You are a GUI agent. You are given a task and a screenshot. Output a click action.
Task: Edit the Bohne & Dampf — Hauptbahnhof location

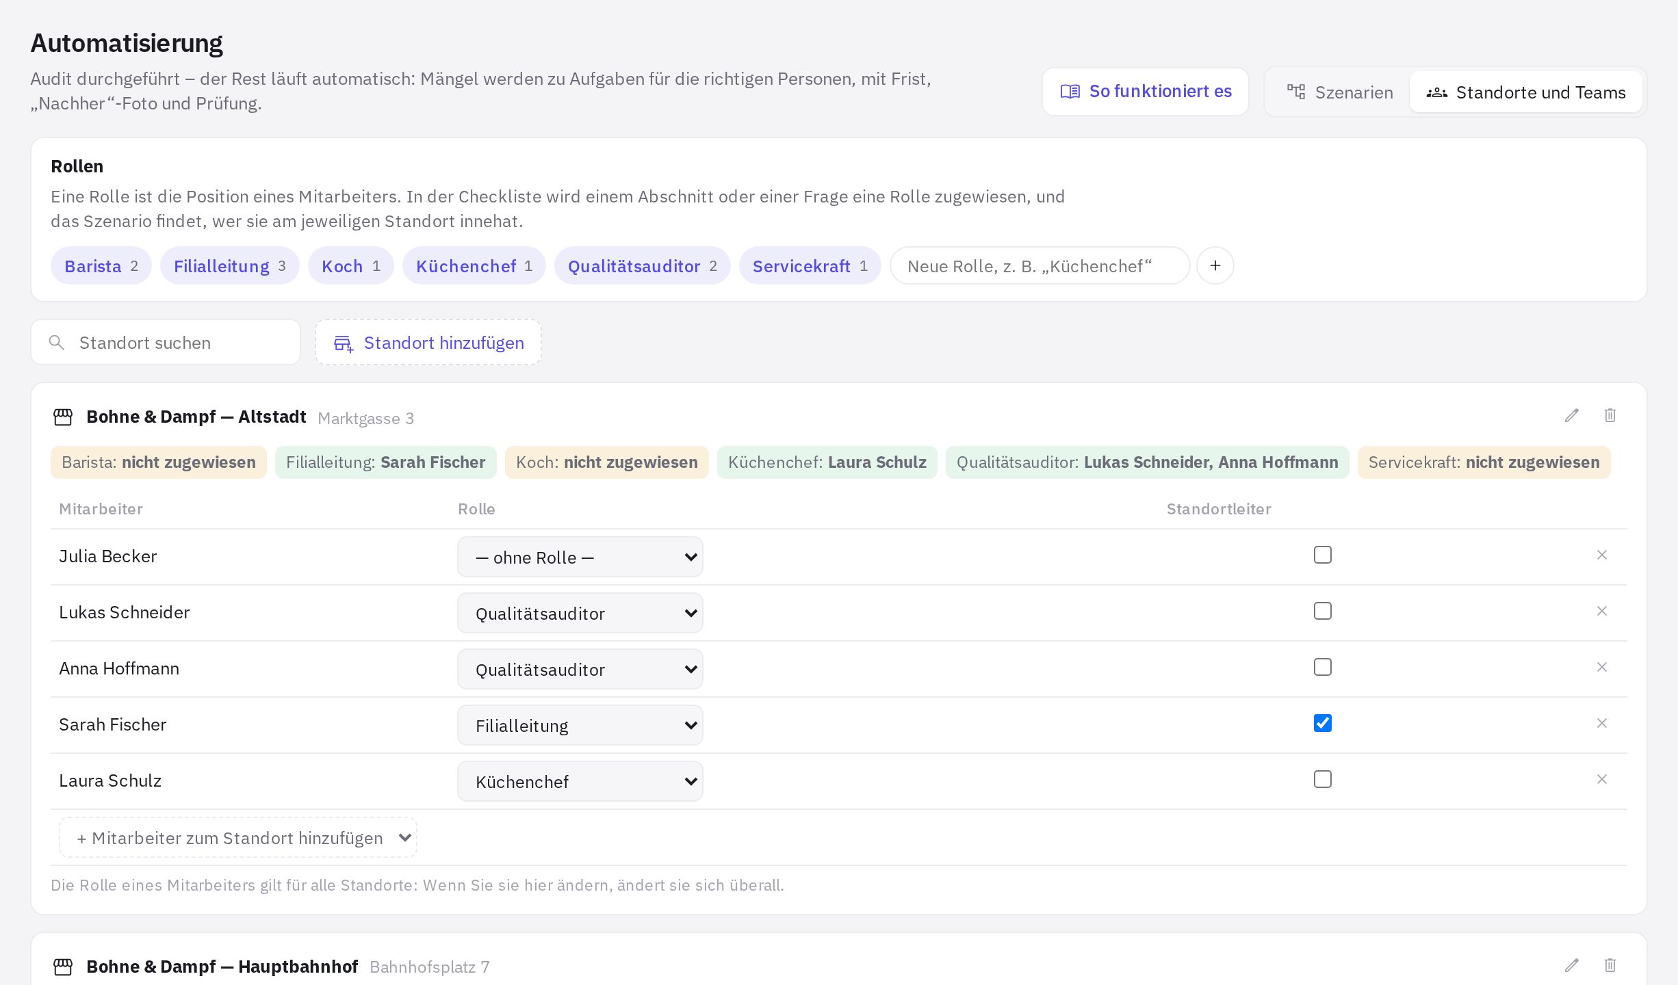click(1572, 965)
